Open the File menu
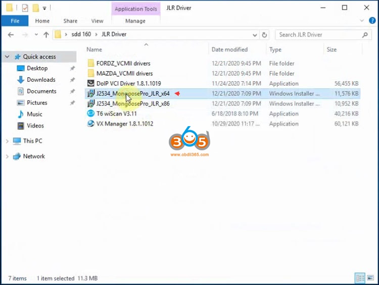The width and height of the screenshot is (379, 285). click(x=15, y=21)
